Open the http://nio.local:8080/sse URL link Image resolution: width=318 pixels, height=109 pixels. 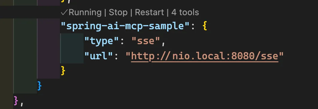pyautogui.click(x=205, y=56)
